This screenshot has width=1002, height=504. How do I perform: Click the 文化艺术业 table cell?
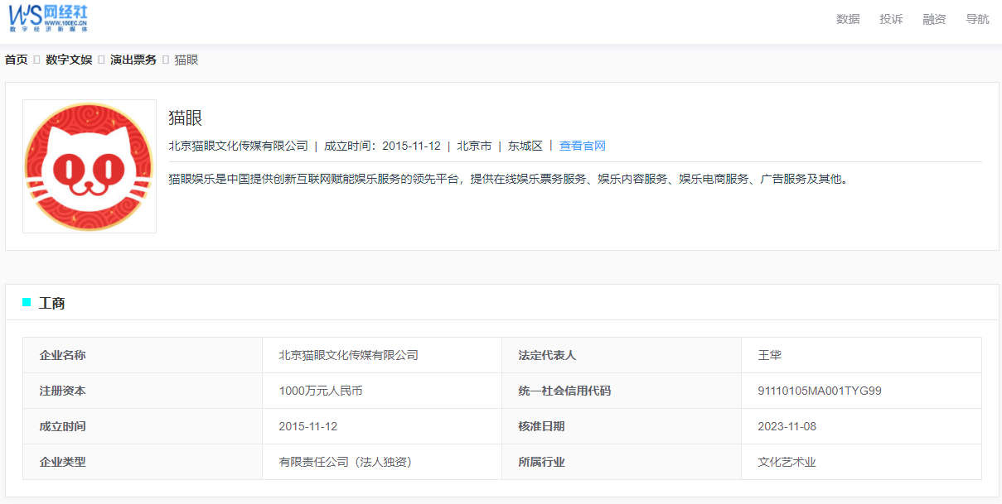787,462
